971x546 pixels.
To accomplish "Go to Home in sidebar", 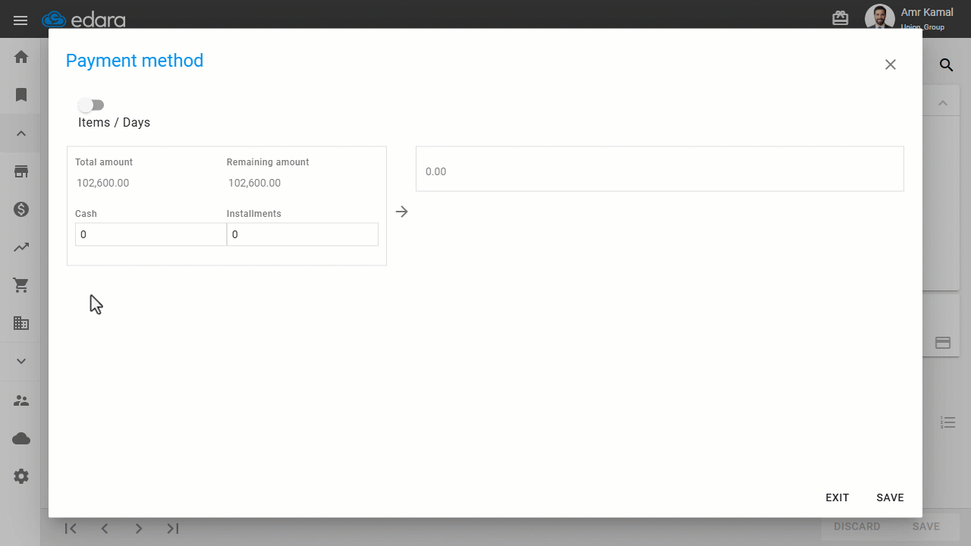I will pos(21,57).
